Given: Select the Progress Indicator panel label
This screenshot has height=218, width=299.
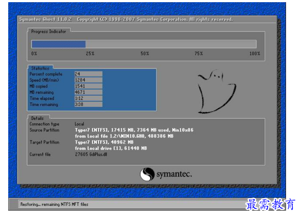Looking at the screenshot, I should click(49, 31).
